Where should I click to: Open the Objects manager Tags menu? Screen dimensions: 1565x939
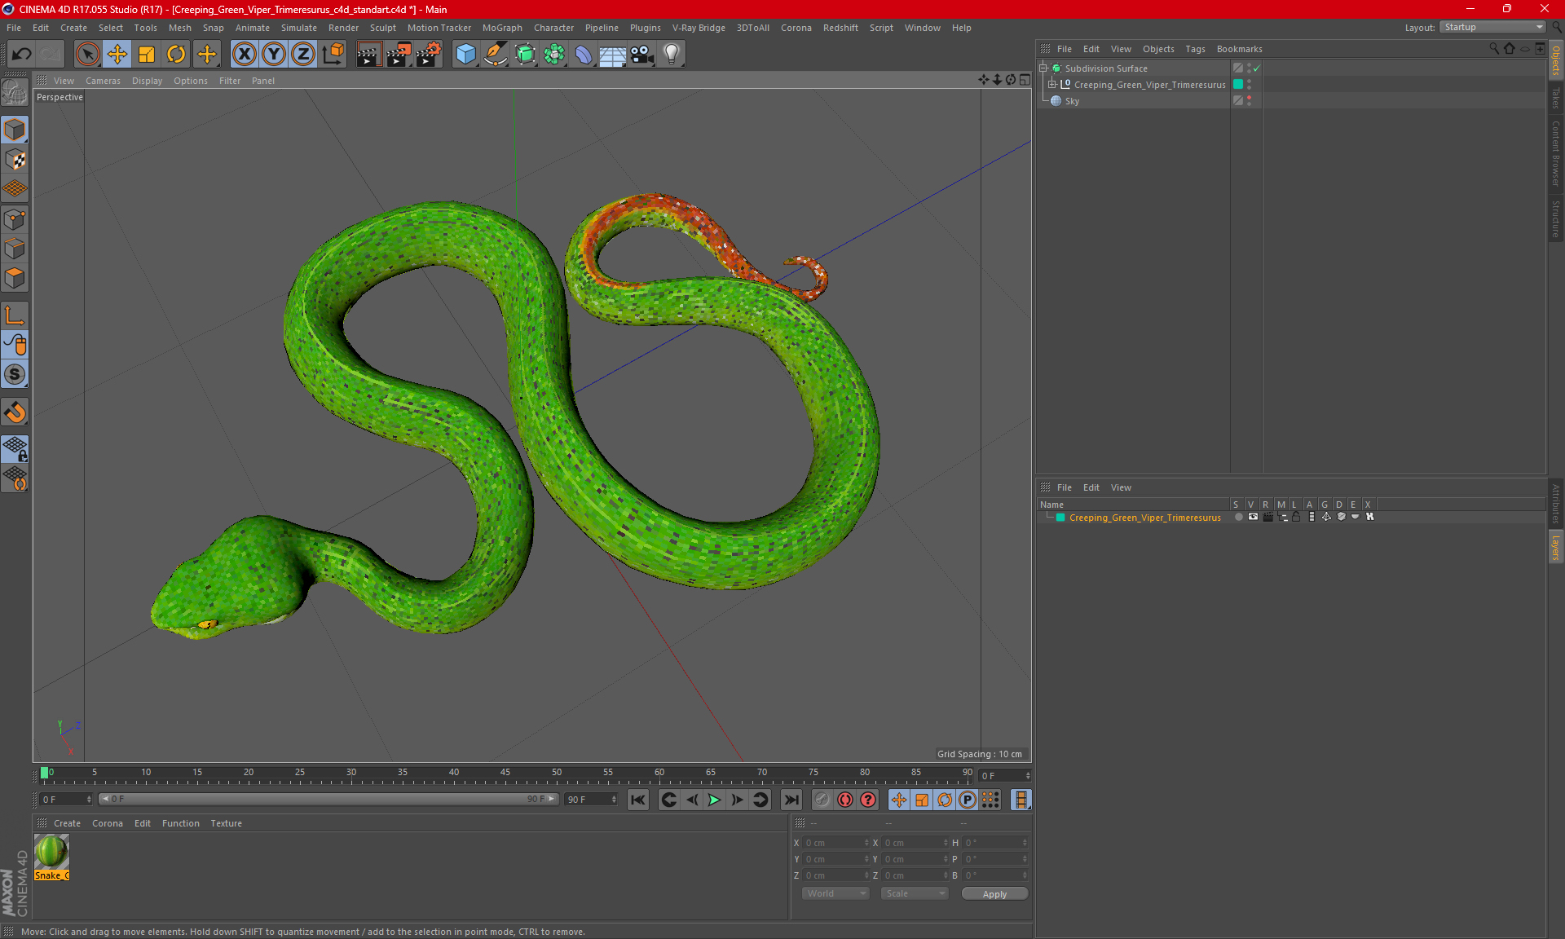pos(1195,49)
